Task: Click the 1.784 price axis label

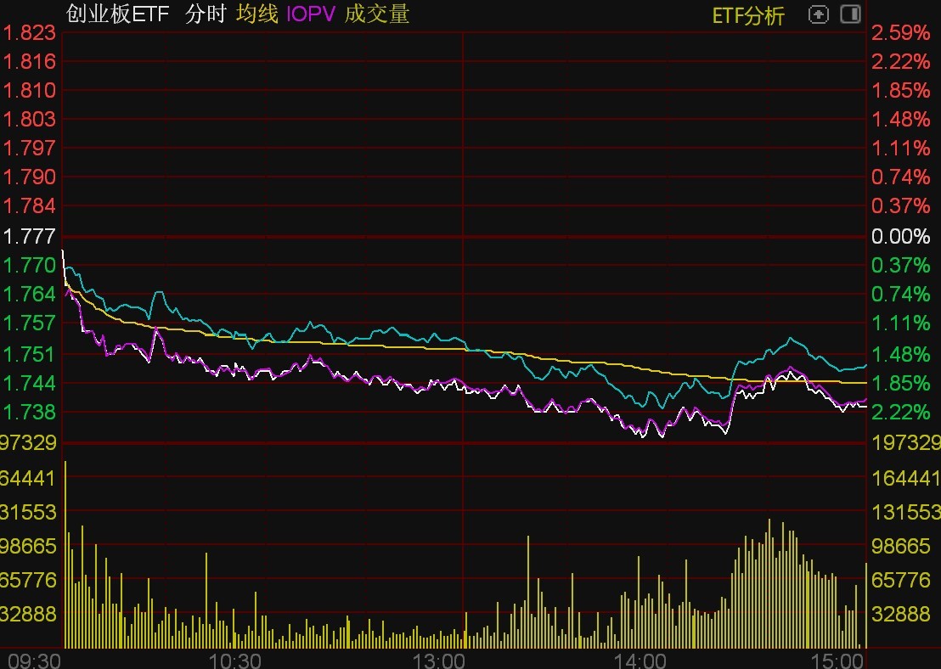Action: pos(29,205)
